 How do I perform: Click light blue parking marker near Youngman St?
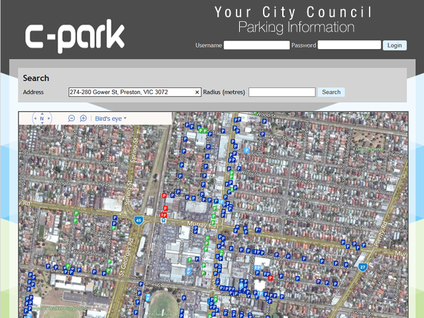point(247,151)
